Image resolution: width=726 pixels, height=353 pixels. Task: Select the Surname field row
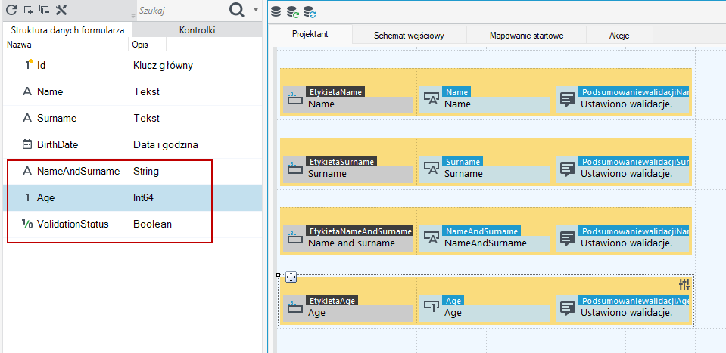(x=132, y=118)
